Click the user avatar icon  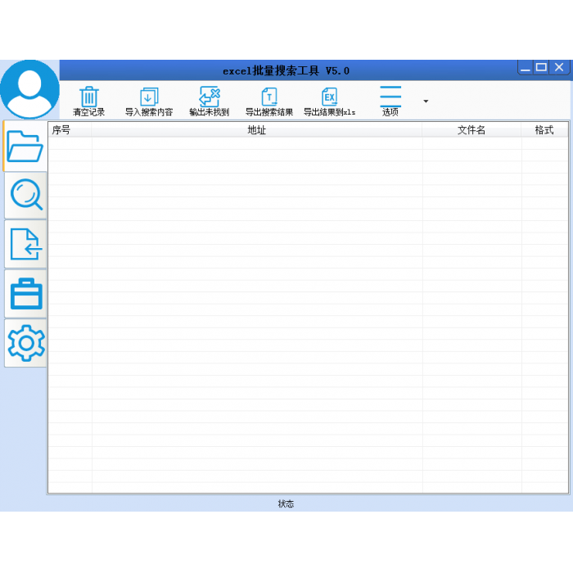[x=29, y=89]
